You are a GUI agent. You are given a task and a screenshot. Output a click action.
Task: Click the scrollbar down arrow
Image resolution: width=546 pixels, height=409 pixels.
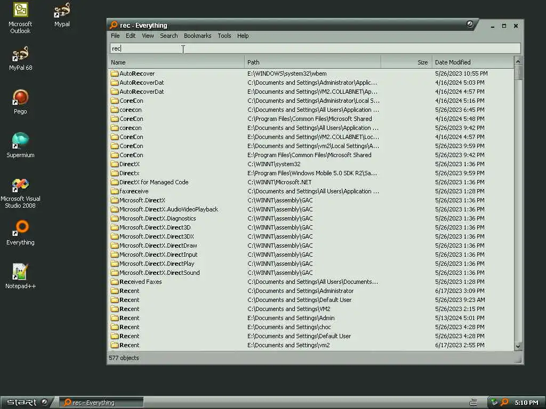click(518, 346)
